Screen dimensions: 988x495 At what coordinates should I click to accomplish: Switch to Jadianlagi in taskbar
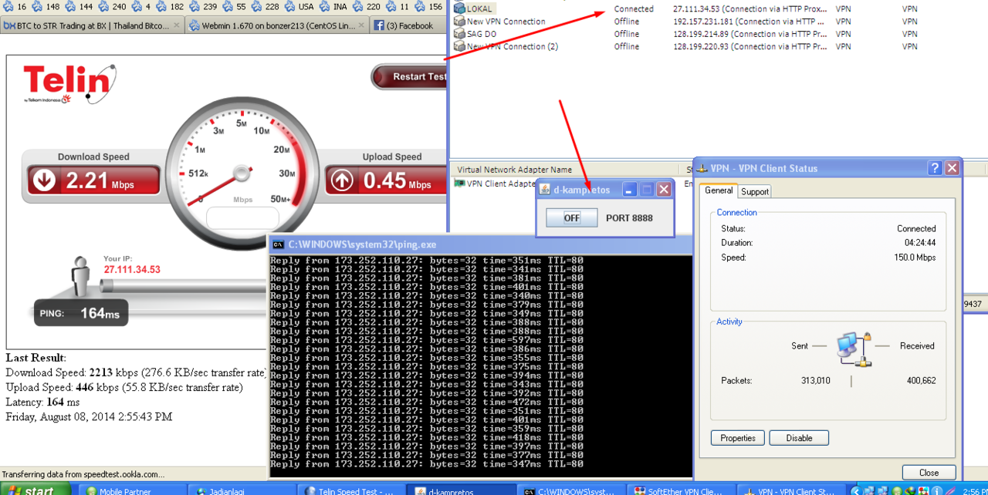point(242,489)
